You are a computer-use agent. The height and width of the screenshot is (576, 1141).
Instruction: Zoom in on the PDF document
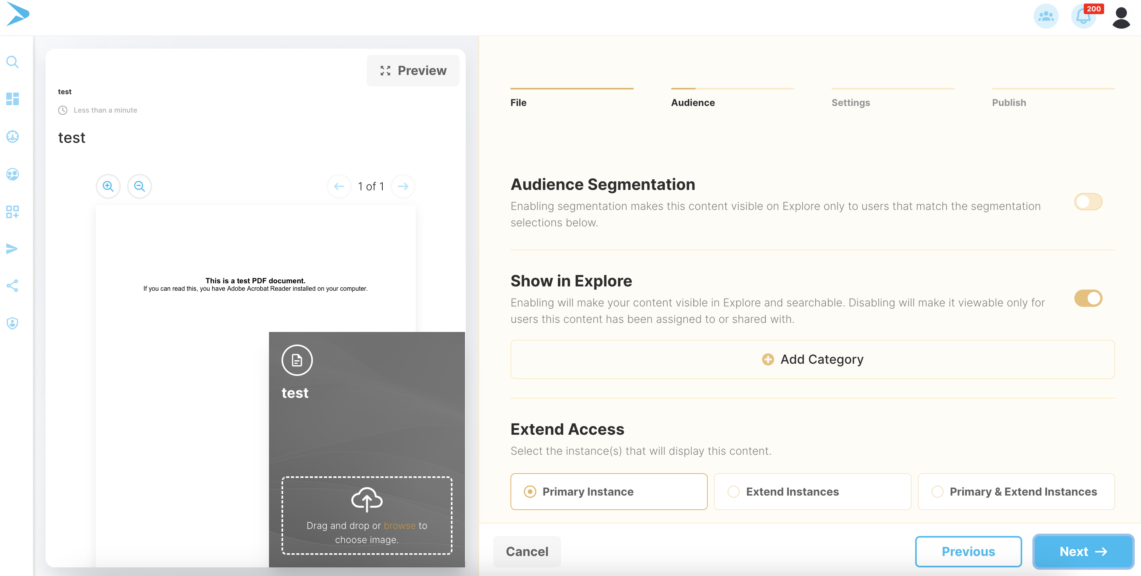(x=108, y=186)
